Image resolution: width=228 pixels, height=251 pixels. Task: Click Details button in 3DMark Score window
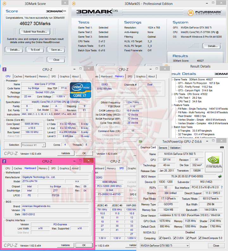coord(15,50)
